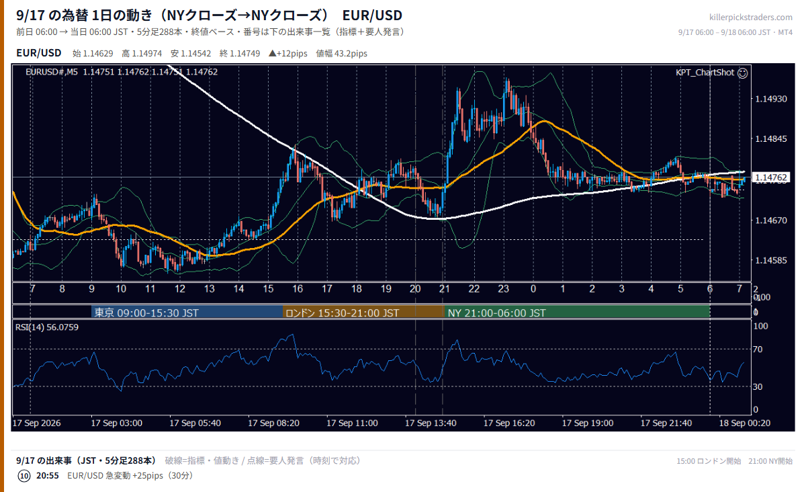Image resolution: width=806 pixels, height=492 pixels.
Task: Click the 20:55 event time
Action: click(x=46, y=475)
